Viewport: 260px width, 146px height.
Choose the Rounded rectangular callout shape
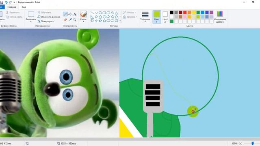click(108, 21)
